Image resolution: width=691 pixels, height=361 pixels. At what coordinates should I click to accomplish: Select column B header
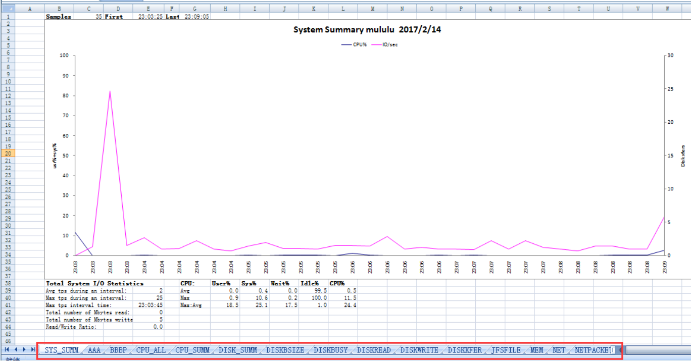coord(59,9)
